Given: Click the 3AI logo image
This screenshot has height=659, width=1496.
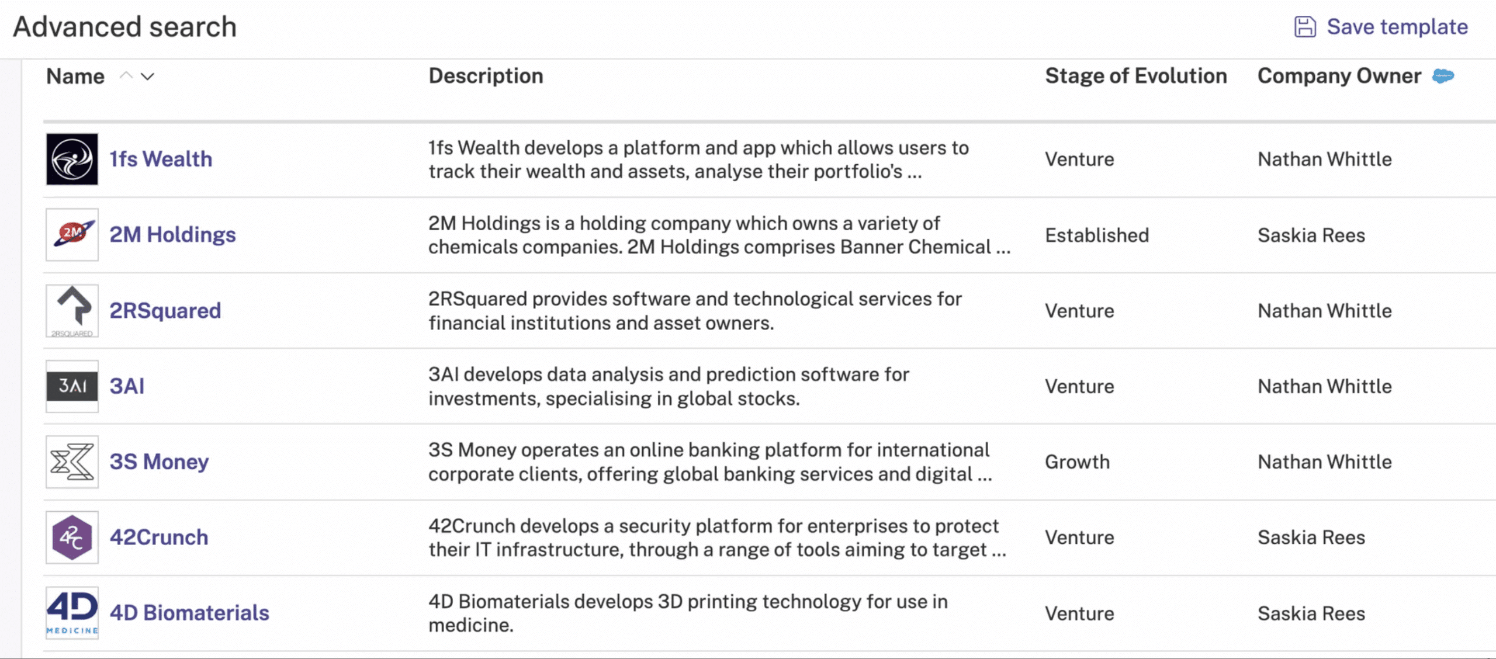Looking at the screenshot, I should point(72,386).
